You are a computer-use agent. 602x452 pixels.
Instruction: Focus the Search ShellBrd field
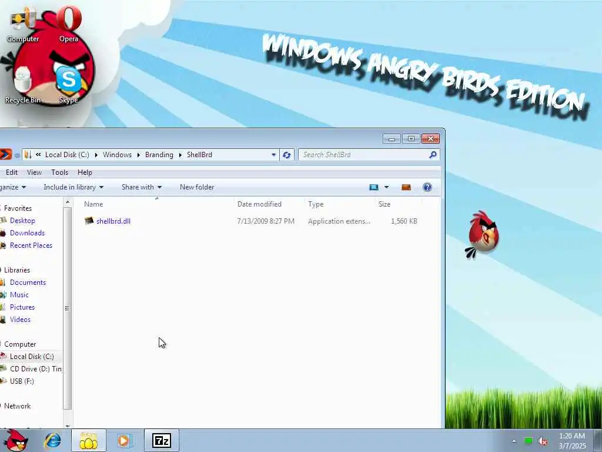369,155
